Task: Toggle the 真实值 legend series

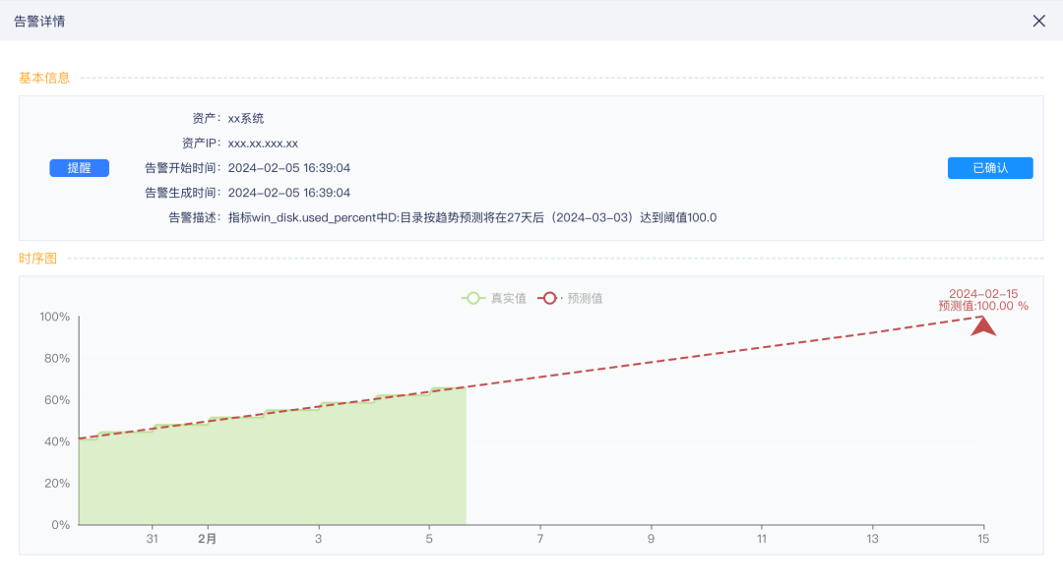Action: [493, 298]
